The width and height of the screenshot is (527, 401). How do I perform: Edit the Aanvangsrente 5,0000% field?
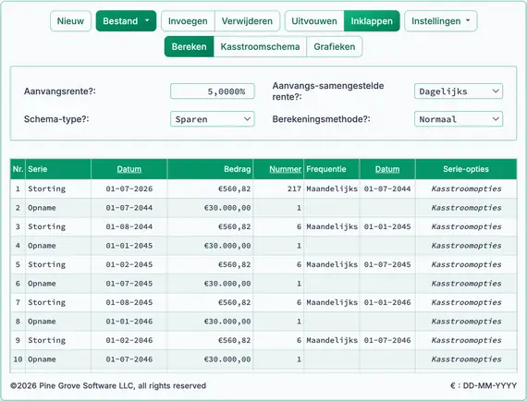pos(213,91)
